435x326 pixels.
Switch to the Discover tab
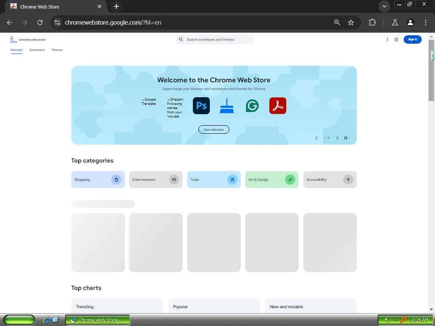click(17, 50)
